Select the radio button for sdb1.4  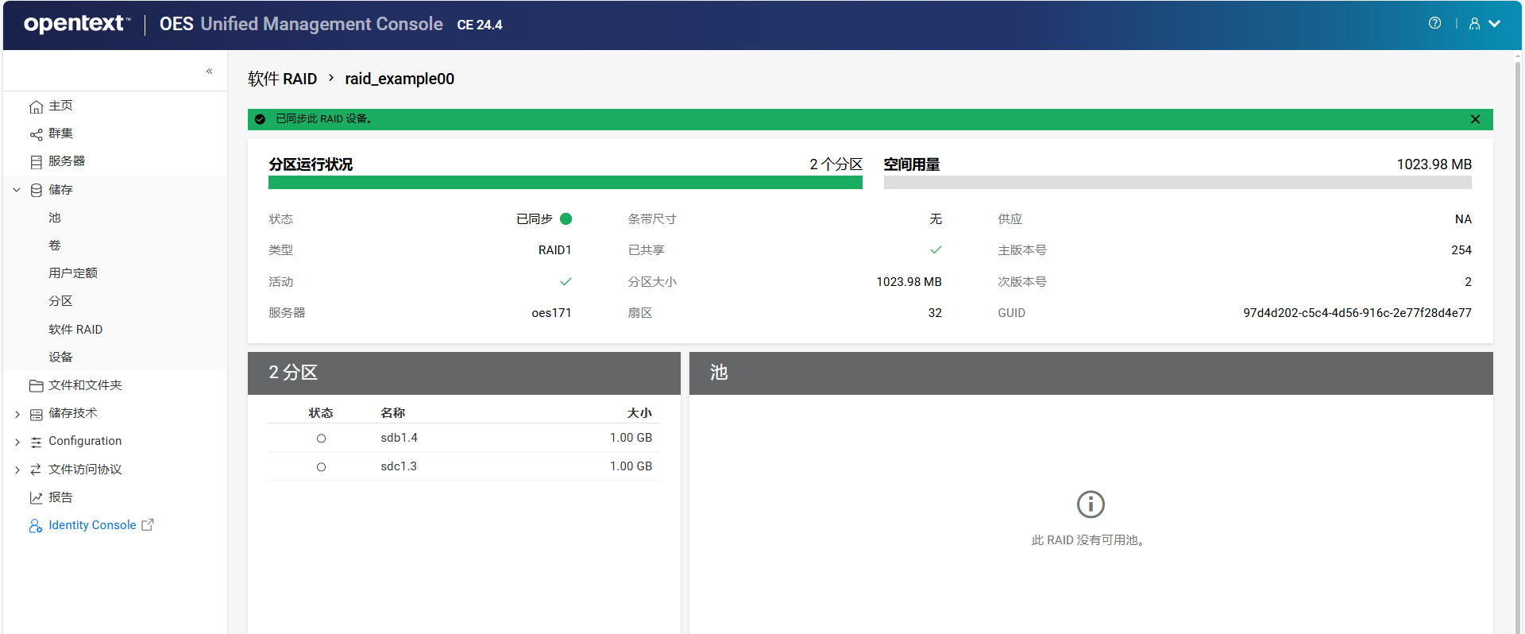tap(321, 439)
